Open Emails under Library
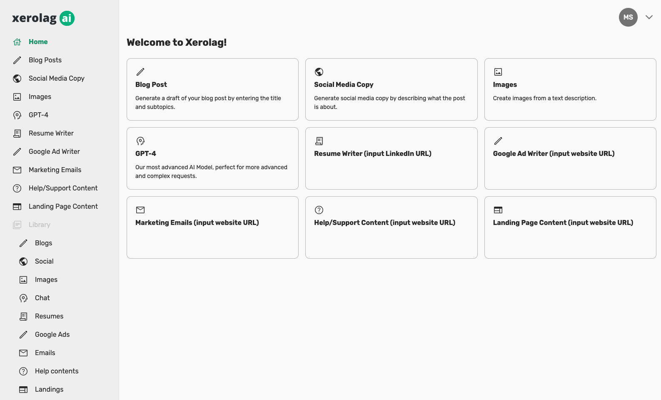The image size is (661, 400). click(x=45, y=353)
